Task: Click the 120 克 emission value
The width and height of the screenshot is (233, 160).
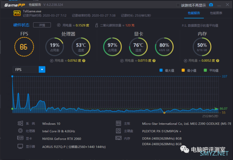Action: (130, 25)
